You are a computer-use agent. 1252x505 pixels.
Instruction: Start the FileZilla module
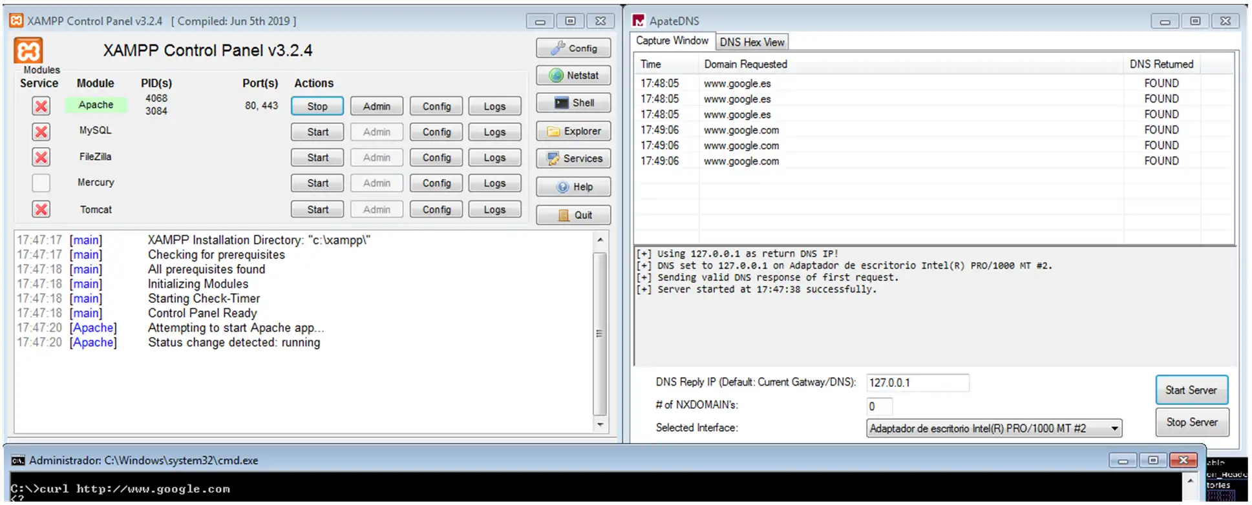coord(317,158)
